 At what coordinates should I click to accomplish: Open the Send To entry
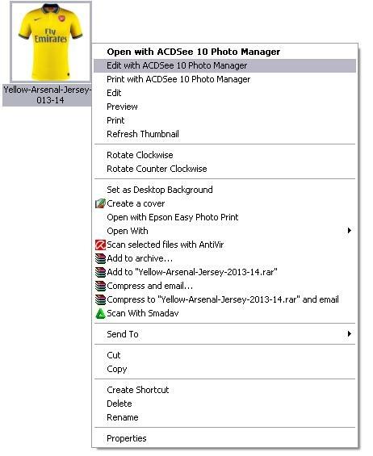click(224, 334)
